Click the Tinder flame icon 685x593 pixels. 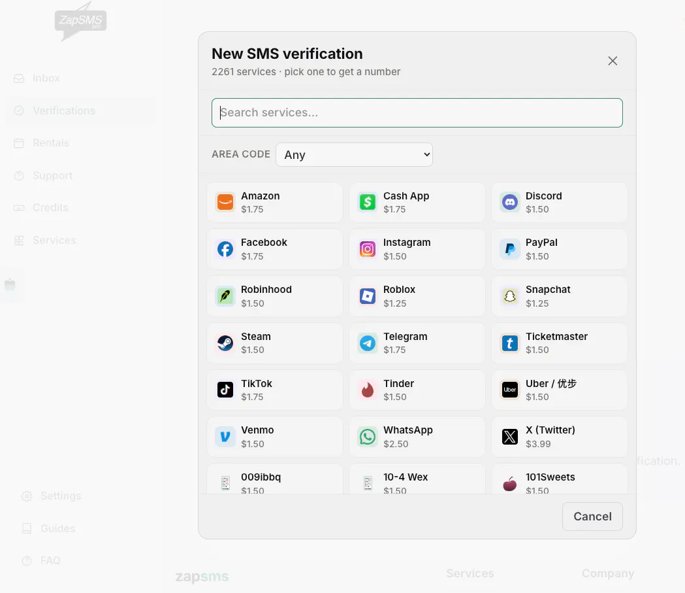[368, 390]
